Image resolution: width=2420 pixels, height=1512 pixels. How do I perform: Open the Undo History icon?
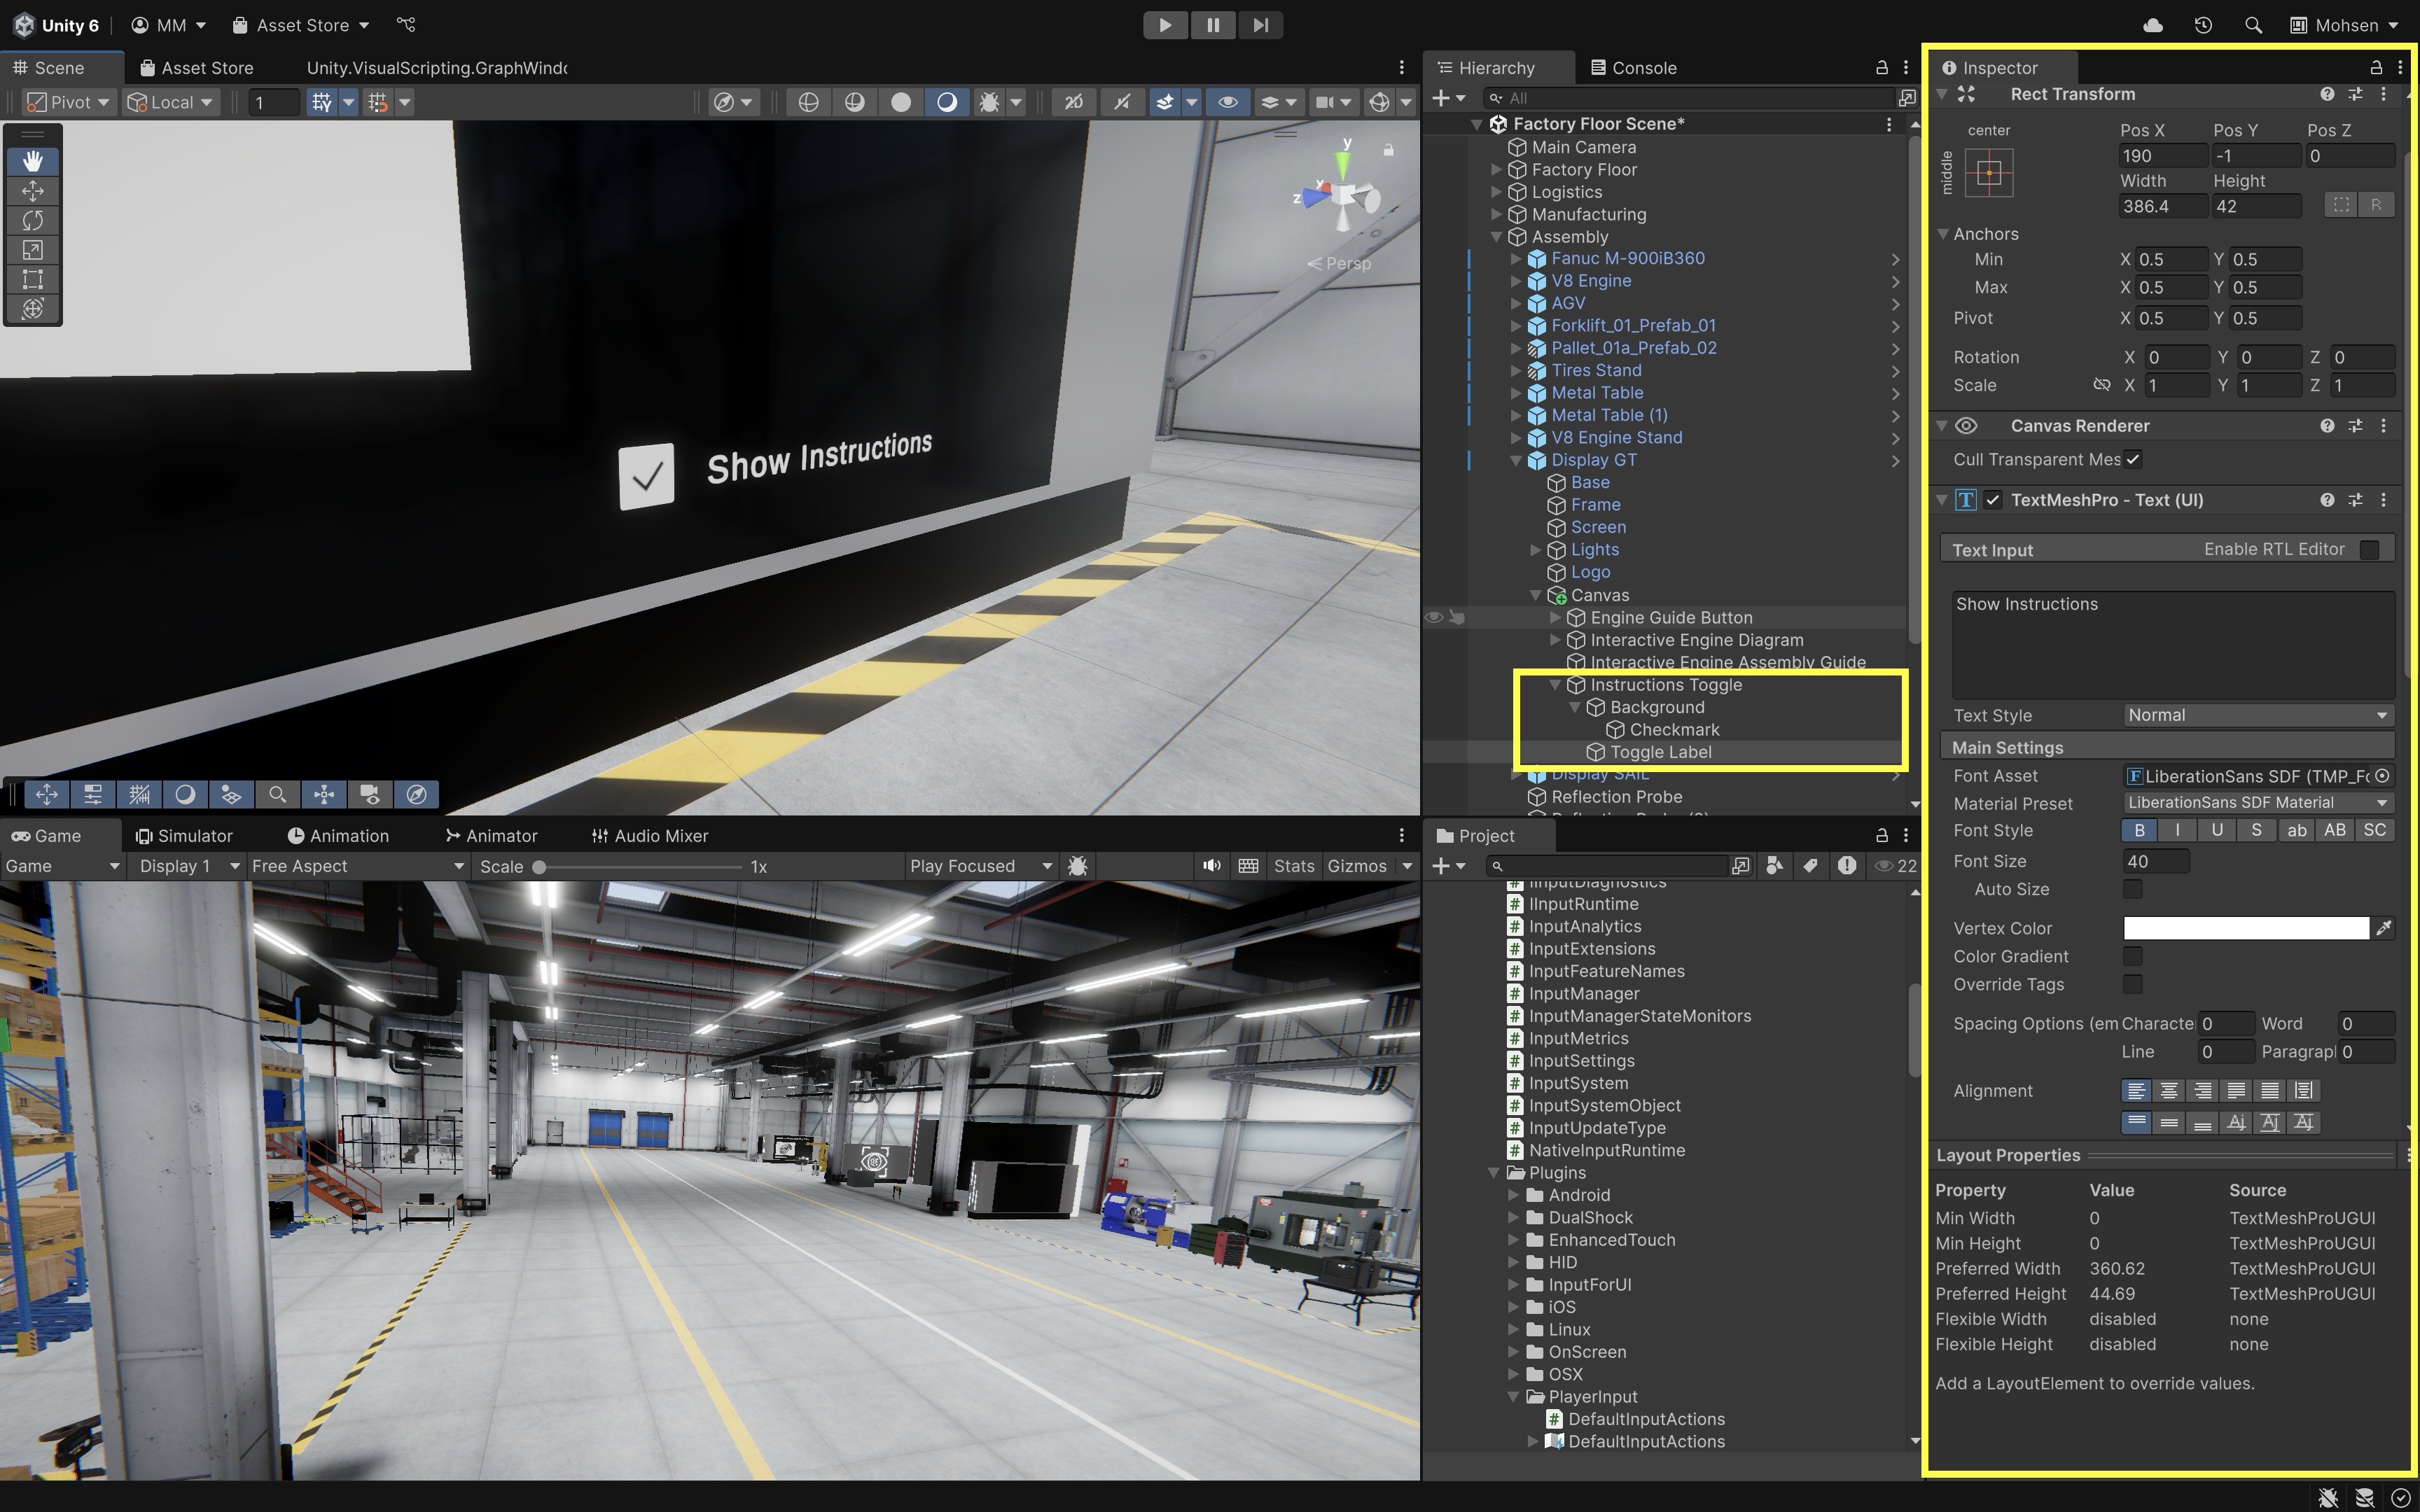(x=2203, y=25)
